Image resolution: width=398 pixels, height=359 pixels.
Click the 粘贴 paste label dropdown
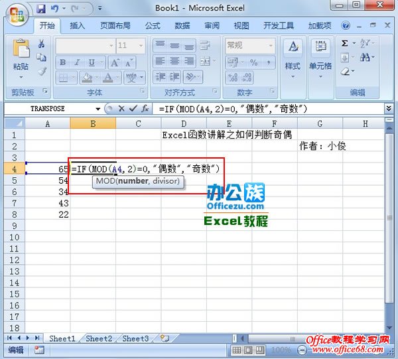21,70
